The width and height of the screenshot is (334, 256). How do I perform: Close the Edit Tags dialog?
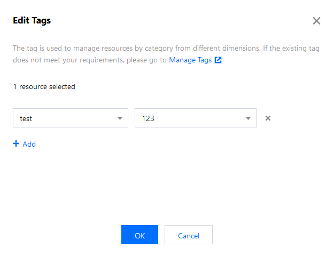(316, 21)
